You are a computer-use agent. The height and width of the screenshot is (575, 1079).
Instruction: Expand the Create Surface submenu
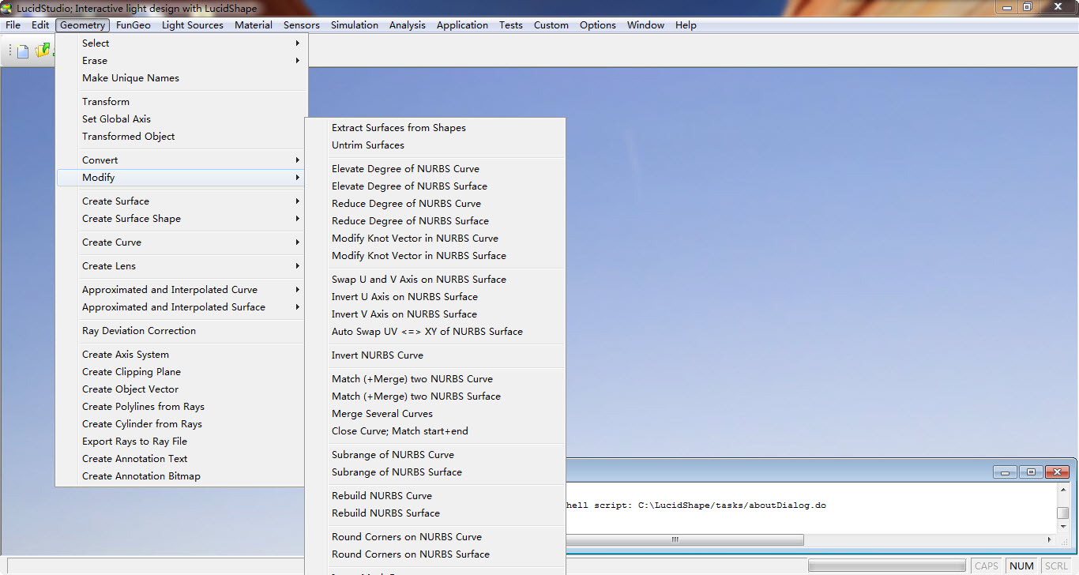coord(181,201)
